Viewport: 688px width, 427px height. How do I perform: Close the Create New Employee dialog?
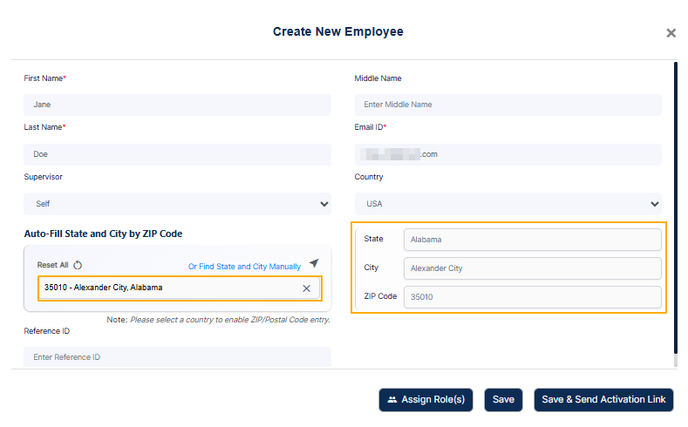click(x=671, y=33)
